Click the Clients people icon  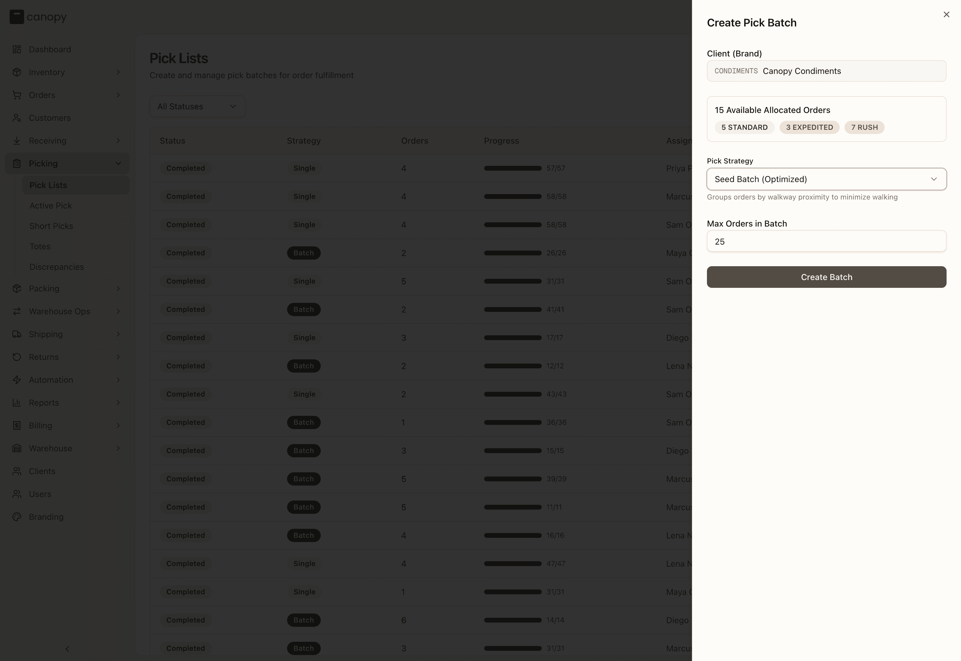click(x=17, y=471)
